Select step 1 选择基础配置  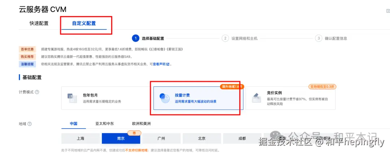[x=148, y=39]
